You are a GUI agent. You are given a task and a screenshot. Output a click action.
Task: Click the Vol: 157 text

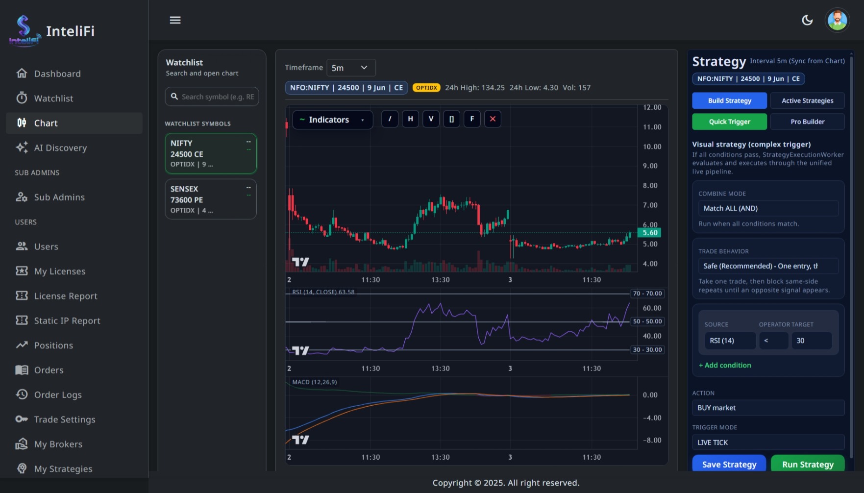point(576,88)
